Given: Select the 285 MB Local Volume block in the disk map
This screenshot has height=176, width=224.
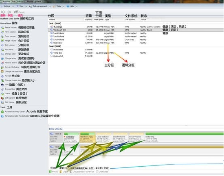Looking at the screenshot, I should 104,137.
